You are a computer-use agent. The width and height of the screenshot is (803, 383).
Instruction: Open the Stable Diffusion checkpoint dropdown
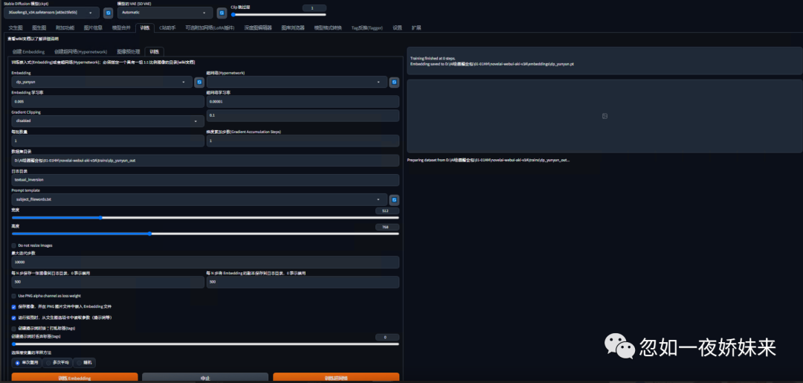pyautogui.click(x=52, y=13)
